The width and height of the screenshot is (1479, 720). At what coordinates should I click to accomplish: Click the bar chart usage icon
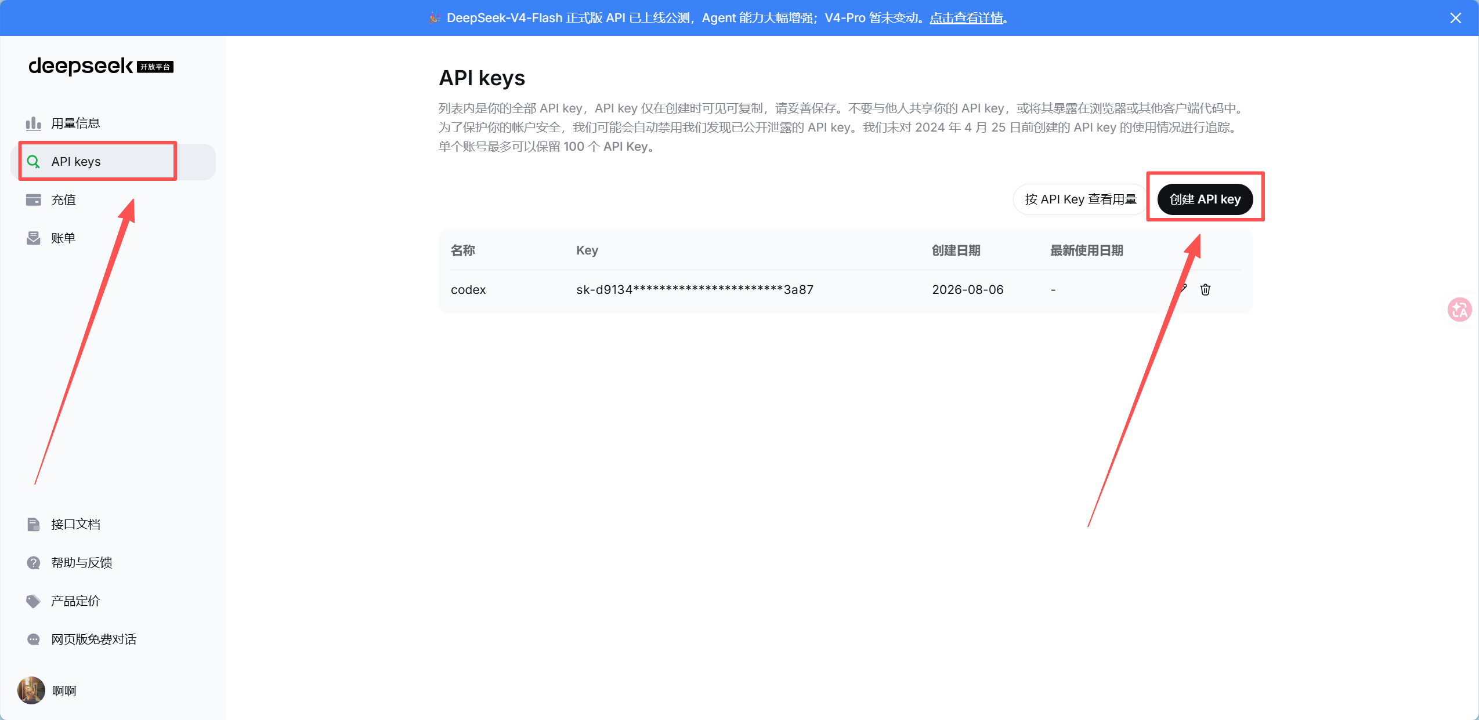[x=34, y=123]
